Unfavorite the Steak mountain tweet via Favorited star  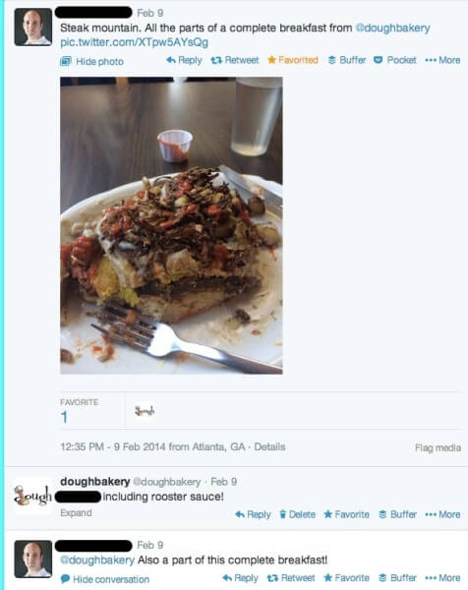point(293,60)
